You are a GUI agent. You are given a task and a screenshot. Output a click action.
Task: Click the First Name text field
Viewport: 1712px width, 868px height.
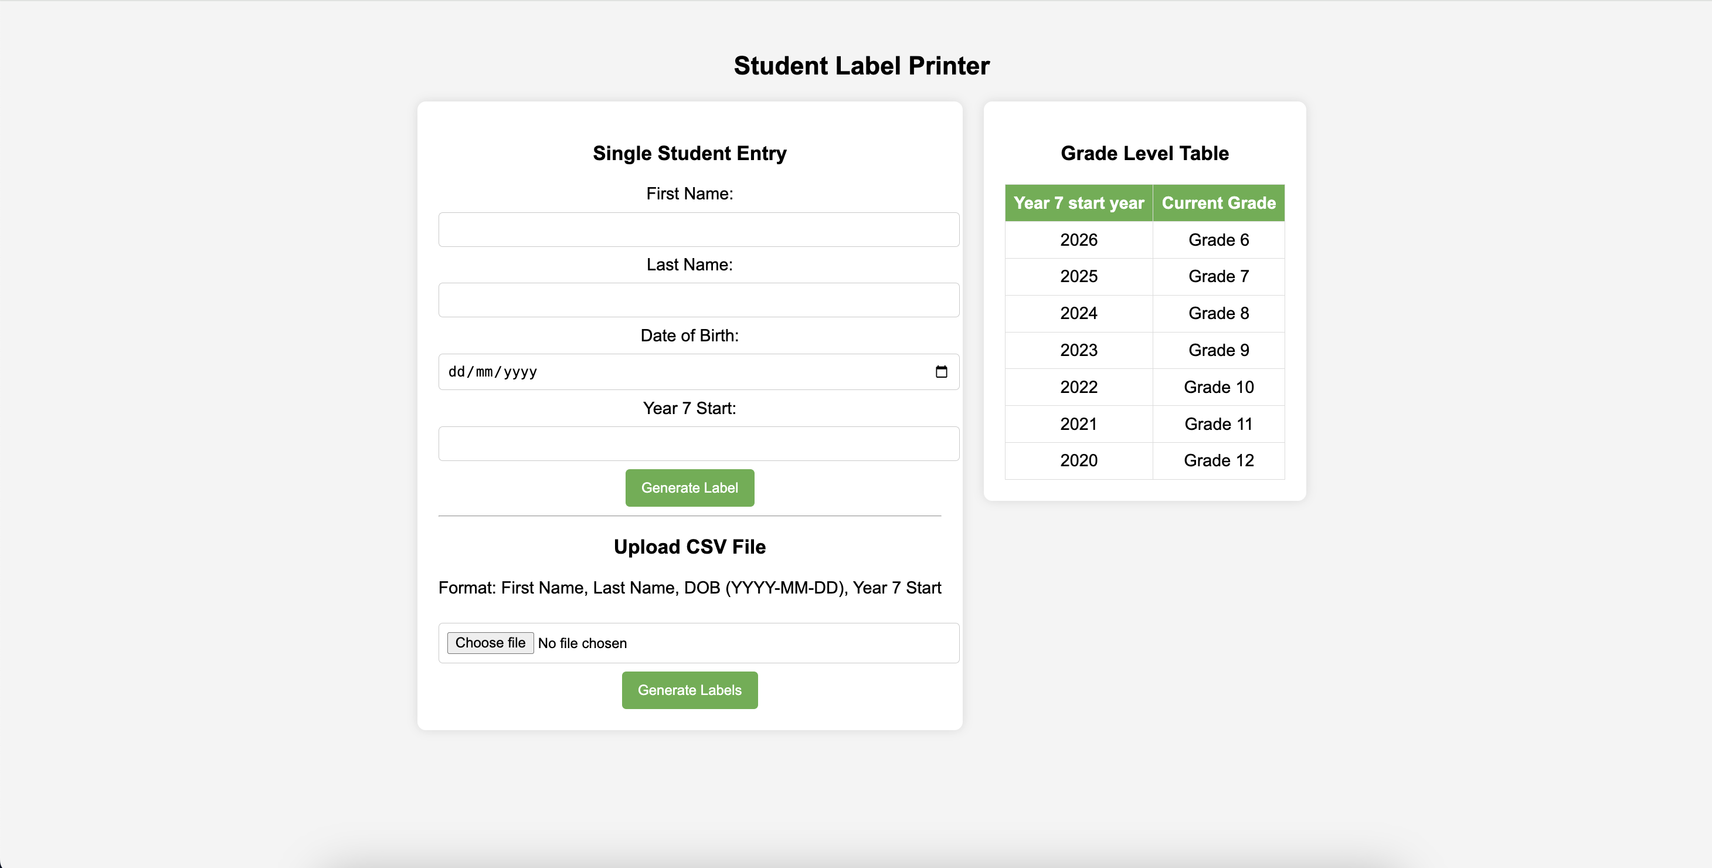point(698,229)
